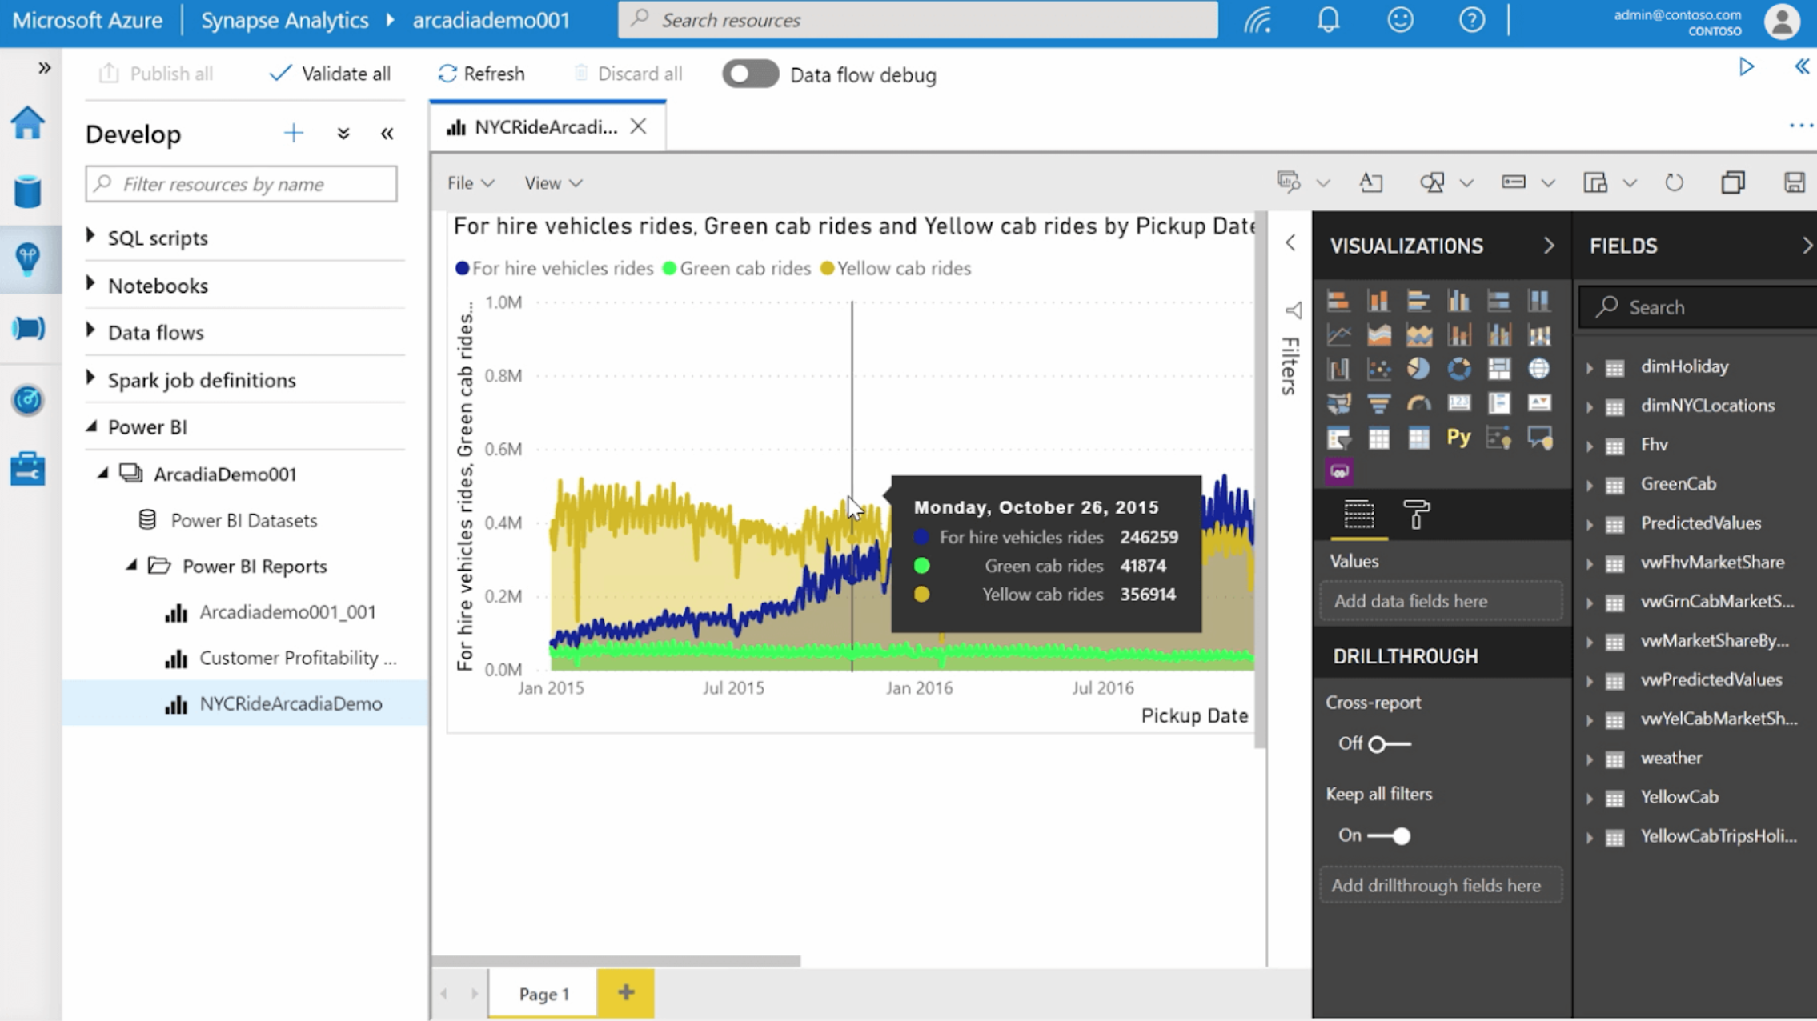Go to the Home hub icon
The height and width of the screenshot is (1021, 1817).
28,122
